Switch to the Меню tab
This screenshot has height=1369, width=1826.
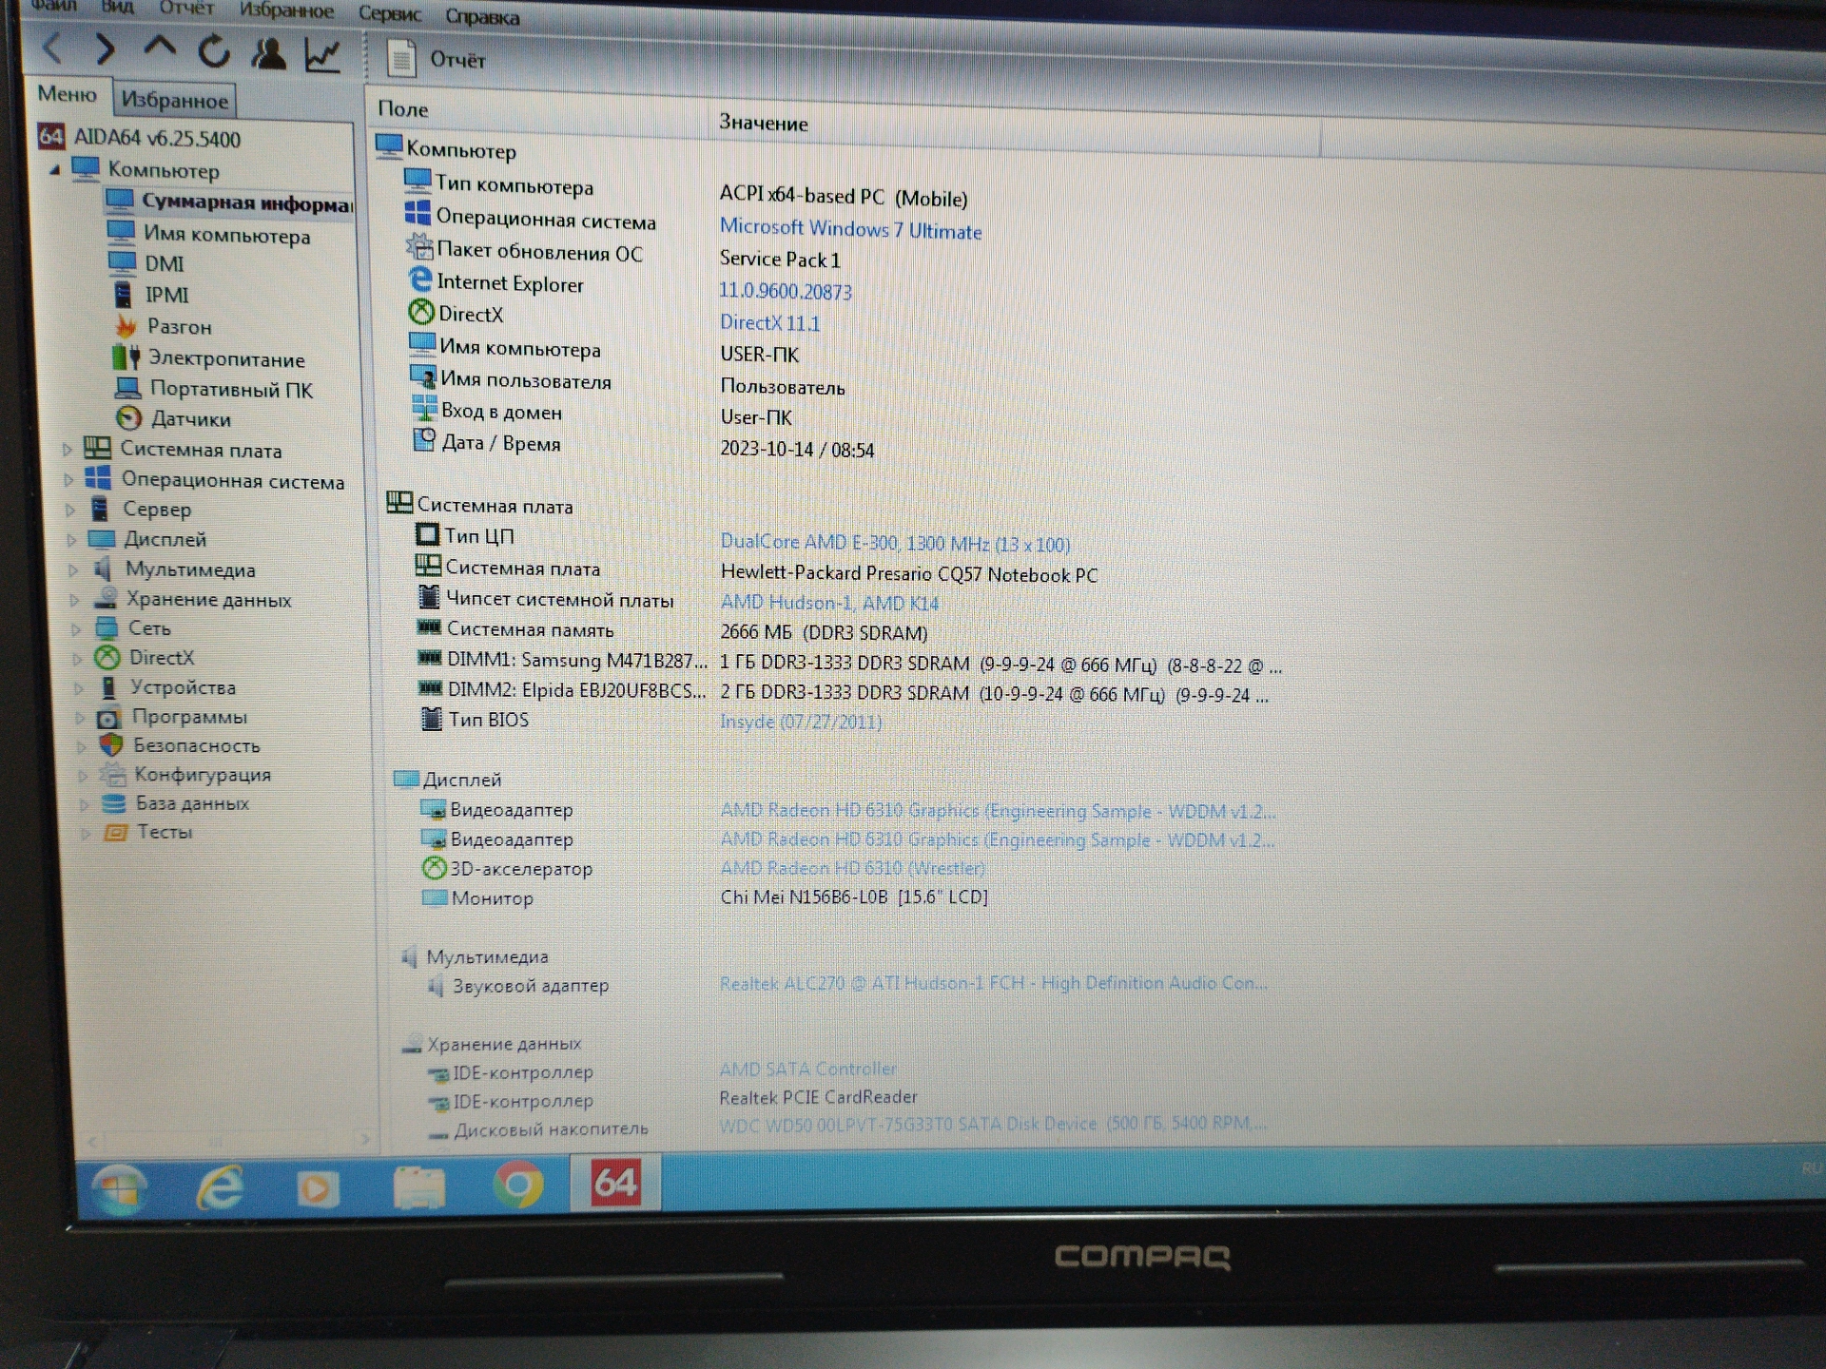(67, 94)
